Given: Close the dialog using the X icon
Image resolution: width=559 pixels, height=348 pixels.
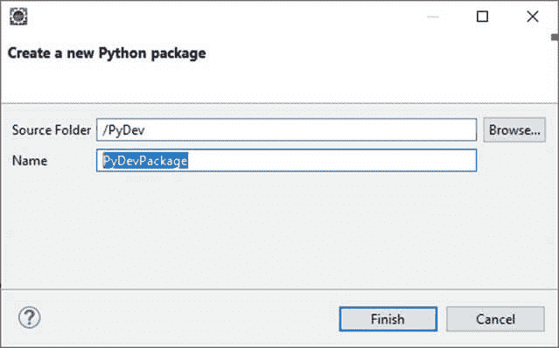Looking at the screenshot, I should coord(533,17).
